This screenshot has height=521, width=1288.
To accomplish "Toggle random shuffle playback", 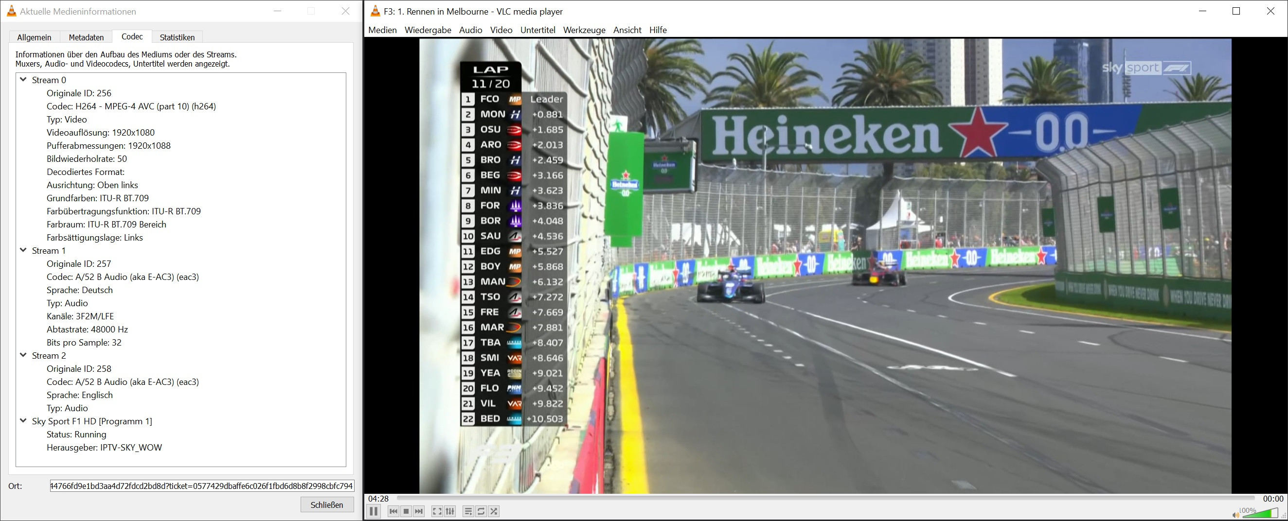I will click(494, 511).
